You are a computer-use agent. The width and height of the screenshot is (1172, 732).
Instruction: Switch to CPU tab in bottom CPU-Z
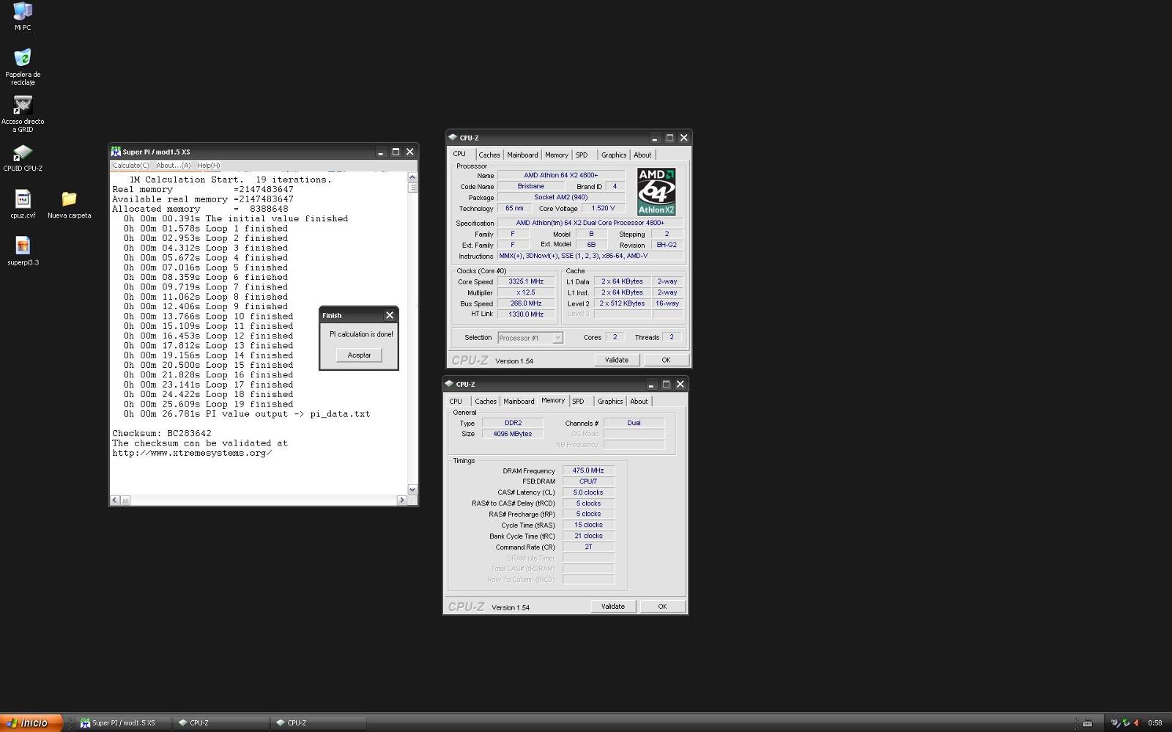(456, 401)
